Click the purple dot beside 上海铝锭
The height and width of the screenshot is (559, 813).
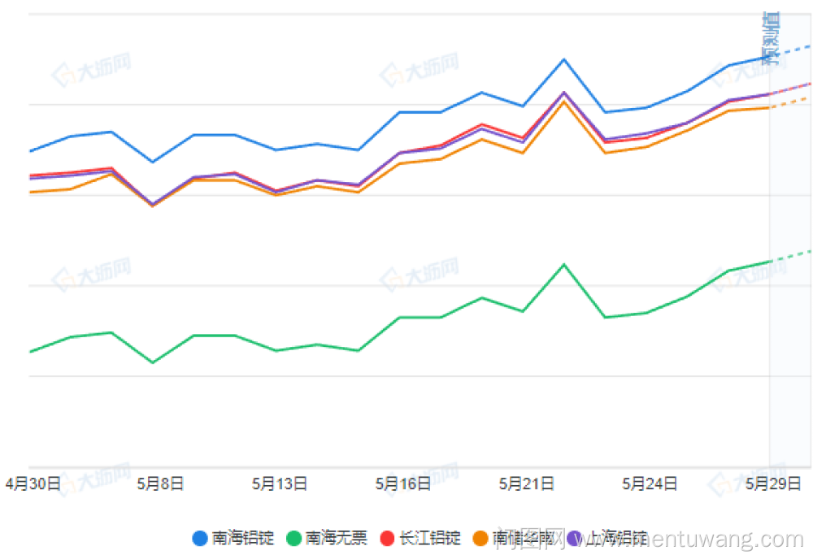click(576, 538)
